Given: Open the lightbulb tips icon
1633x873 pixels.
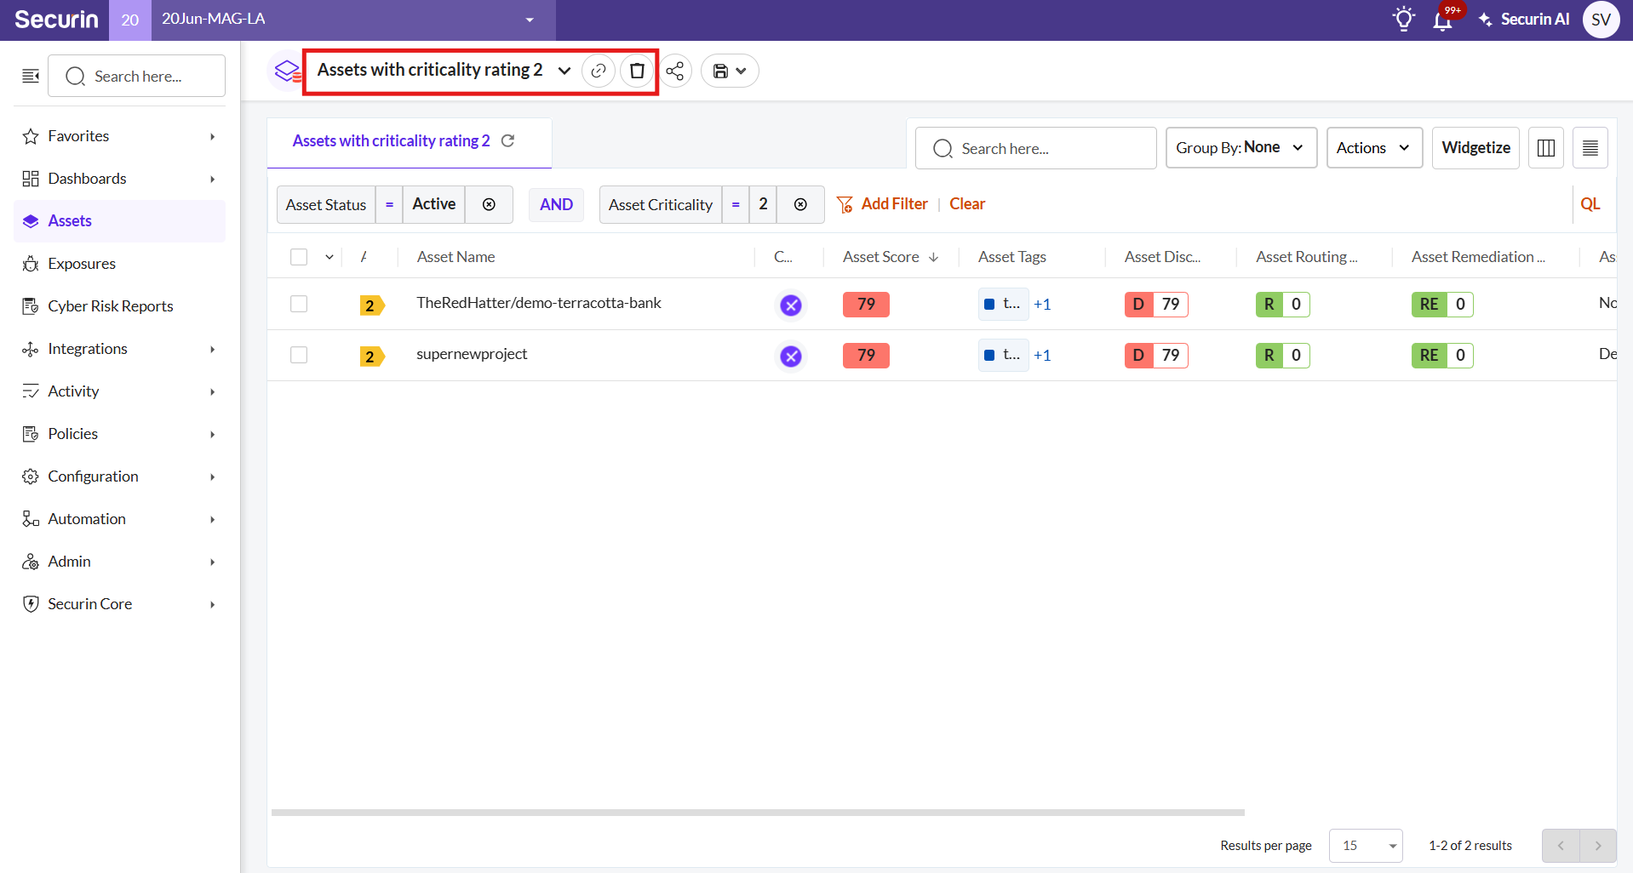Looking at the screenshot, I should tap(1404, 19).
